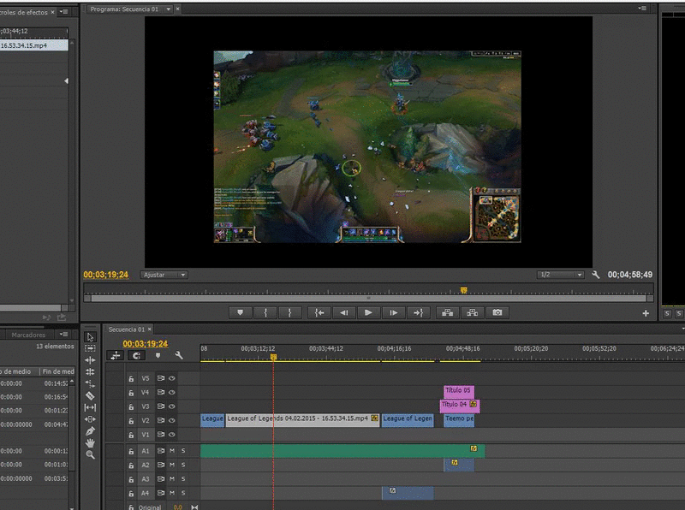Solo audio track A2
Screen dimensions: 685x510
tap(183, 465)
